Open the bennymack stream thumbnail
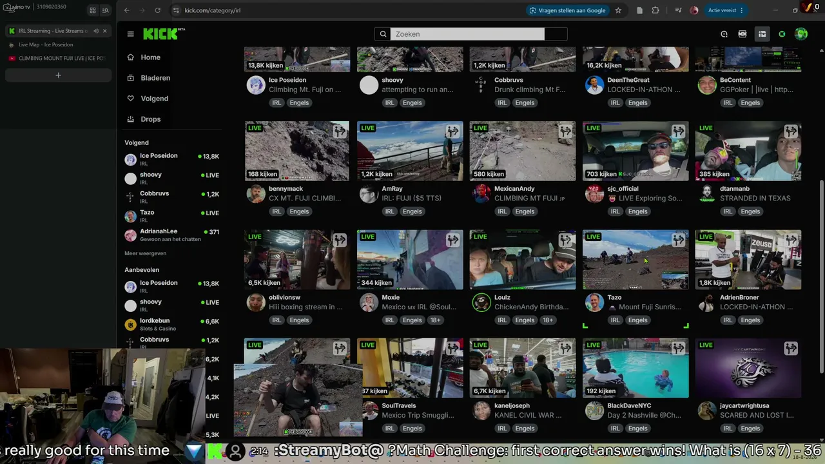The height and width of the screenshot is (464, 825). (x=296, y=151)
